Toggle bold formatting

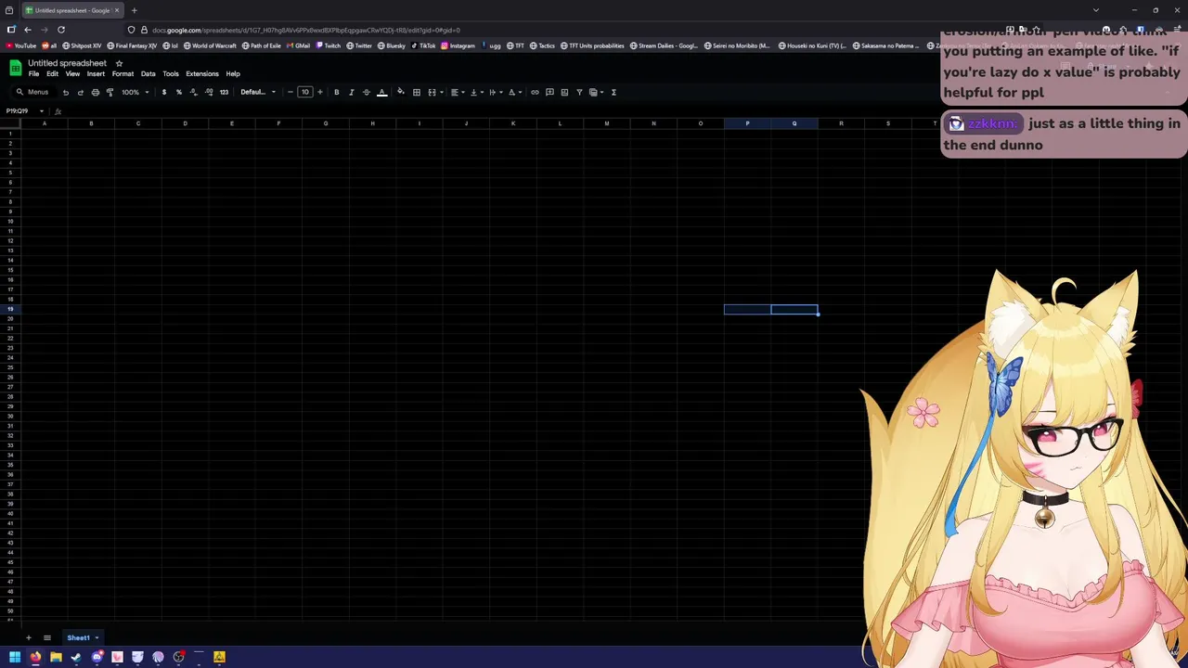point(336,92)
